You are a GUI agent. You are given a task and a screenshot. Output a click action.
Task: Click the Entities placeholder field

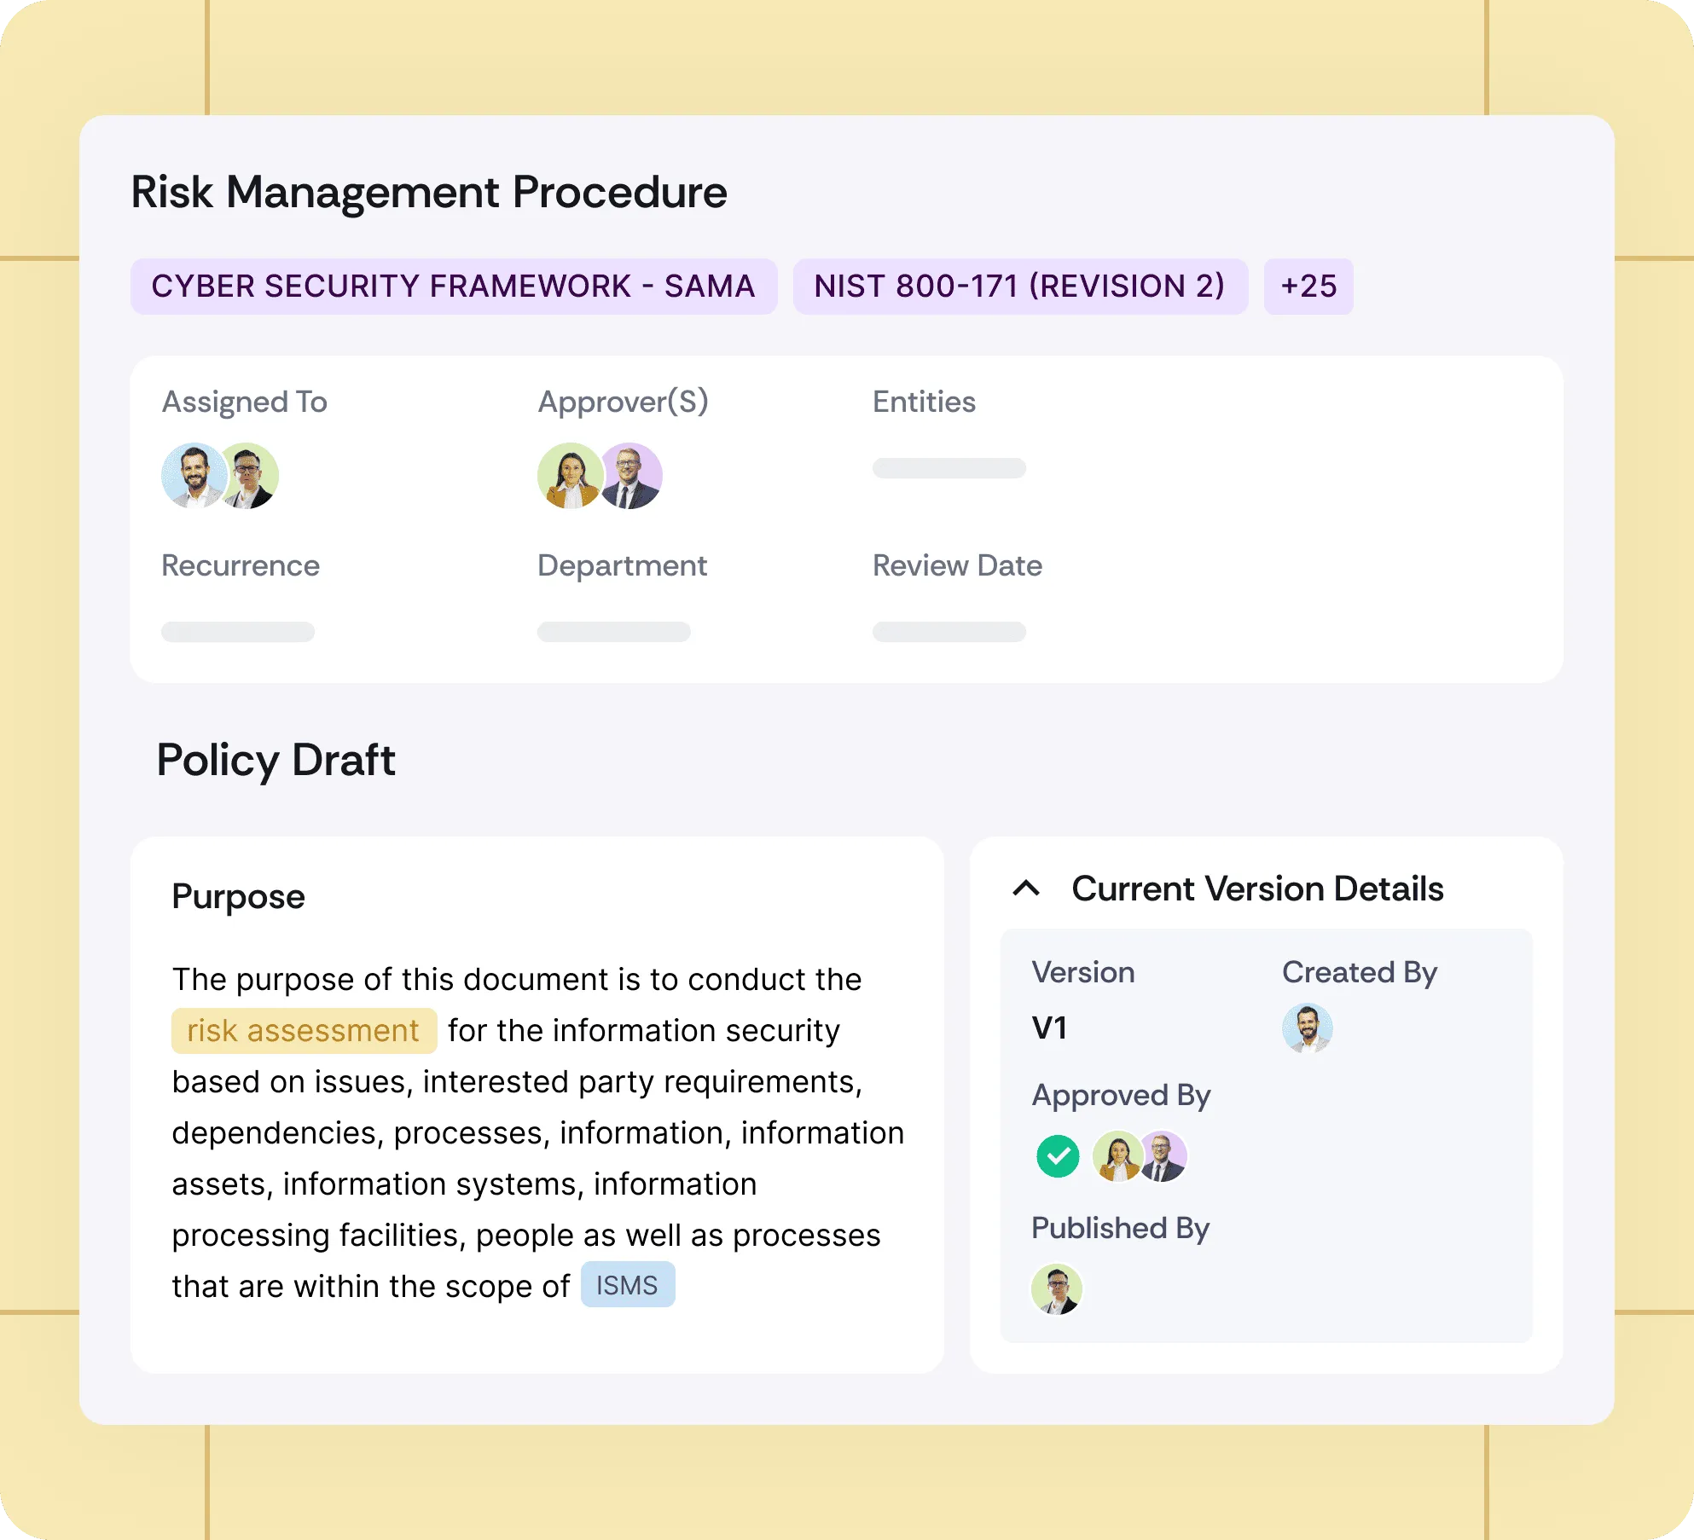point(949,468)
